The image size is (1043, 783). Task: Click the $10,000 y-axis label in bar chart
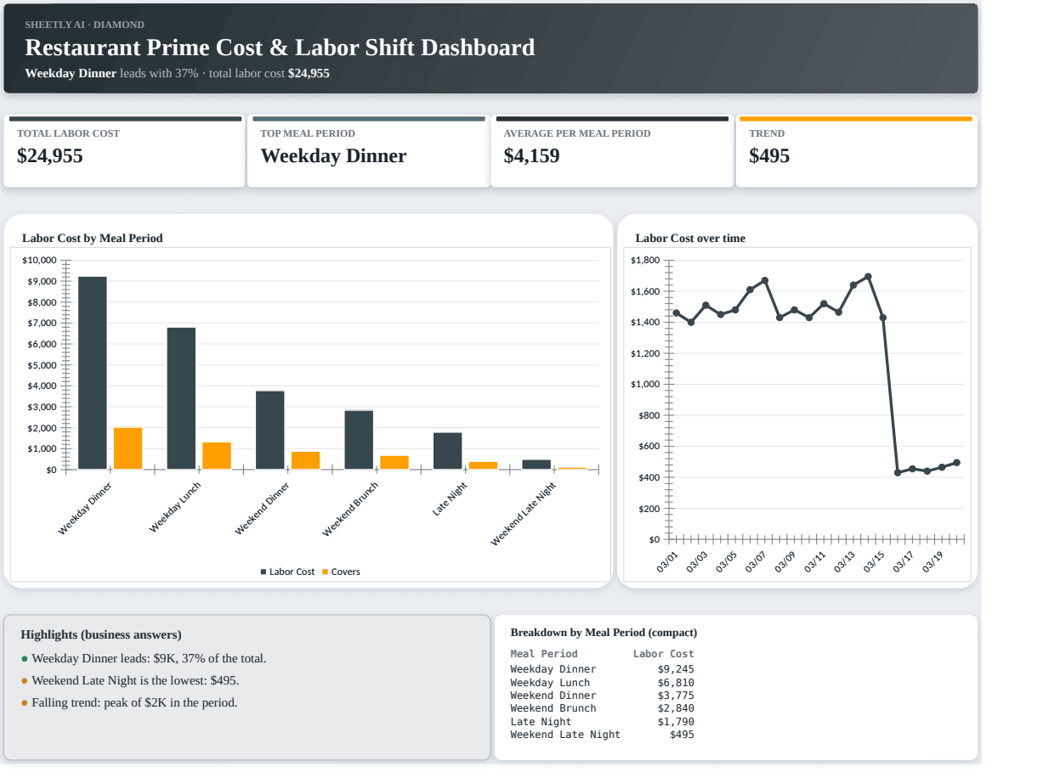[x=40, y=260]
